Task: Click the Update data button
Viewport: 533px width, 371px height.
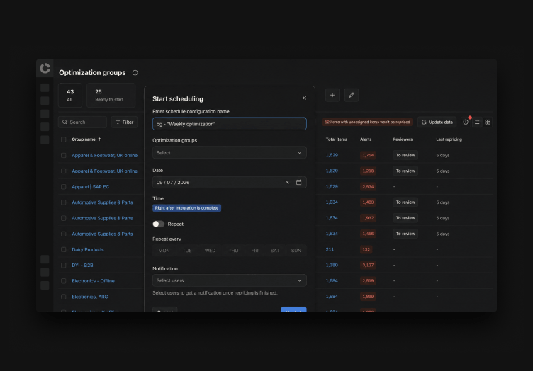Action: click(x=437, y=122)
